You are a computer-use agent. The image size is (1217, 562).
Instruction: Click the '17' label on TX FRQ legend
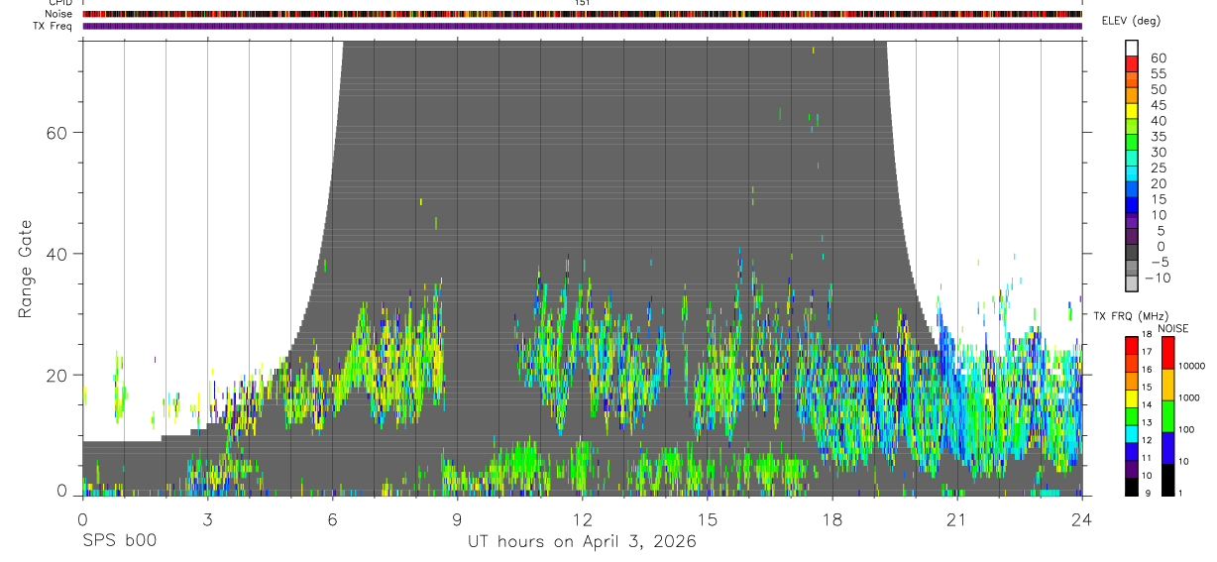click(1145, 352)
